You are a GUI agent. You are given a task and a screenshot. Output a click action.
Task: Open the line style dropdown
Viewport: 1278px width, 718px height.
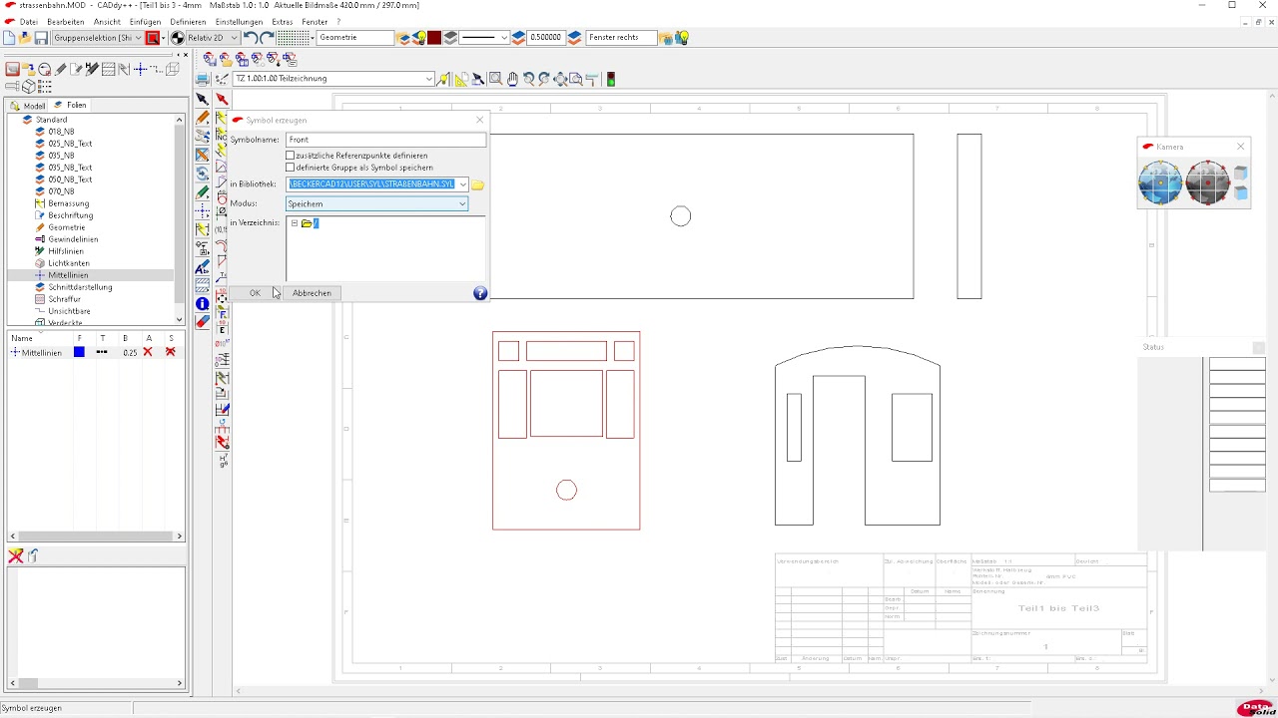tap(504, 38)
